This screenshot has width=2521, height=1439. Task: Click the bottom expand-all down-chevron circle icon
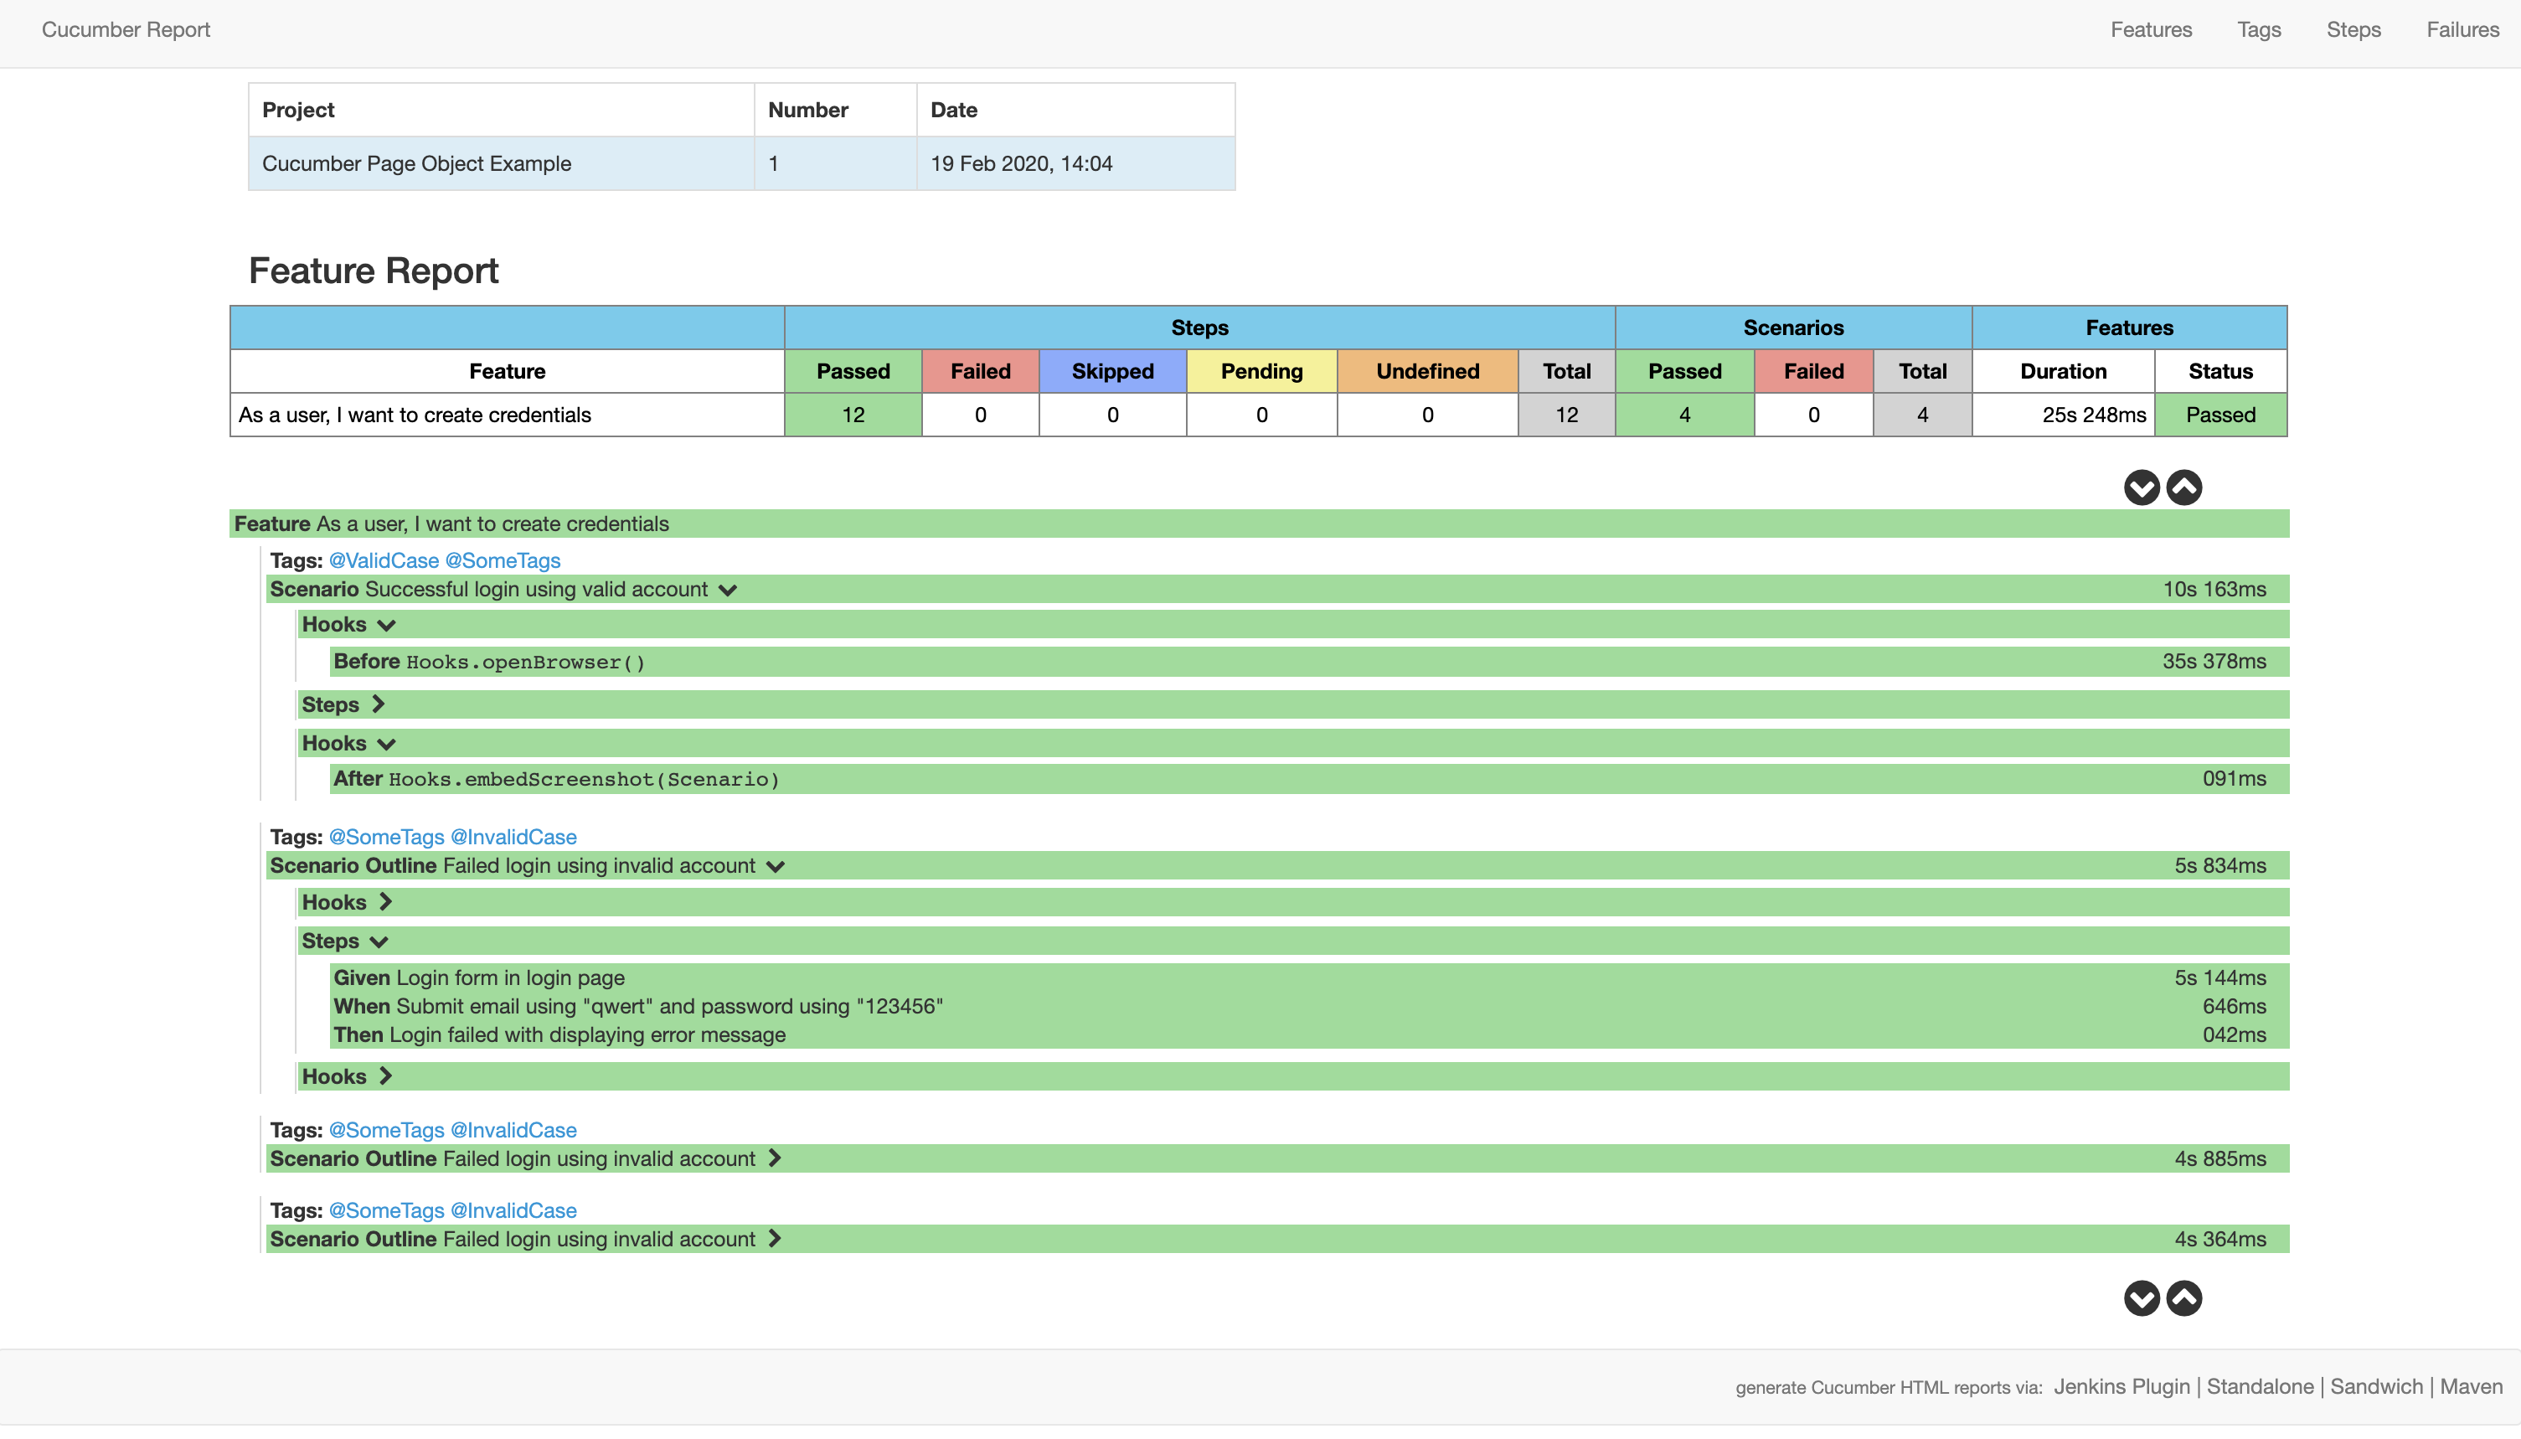2141,1297
